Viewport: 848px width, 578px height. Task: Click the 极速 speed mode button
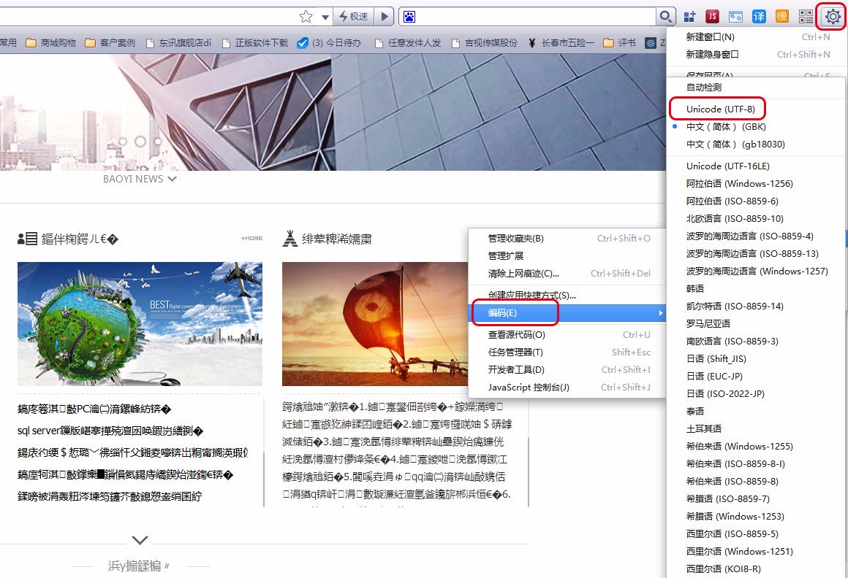coord(353,16)
